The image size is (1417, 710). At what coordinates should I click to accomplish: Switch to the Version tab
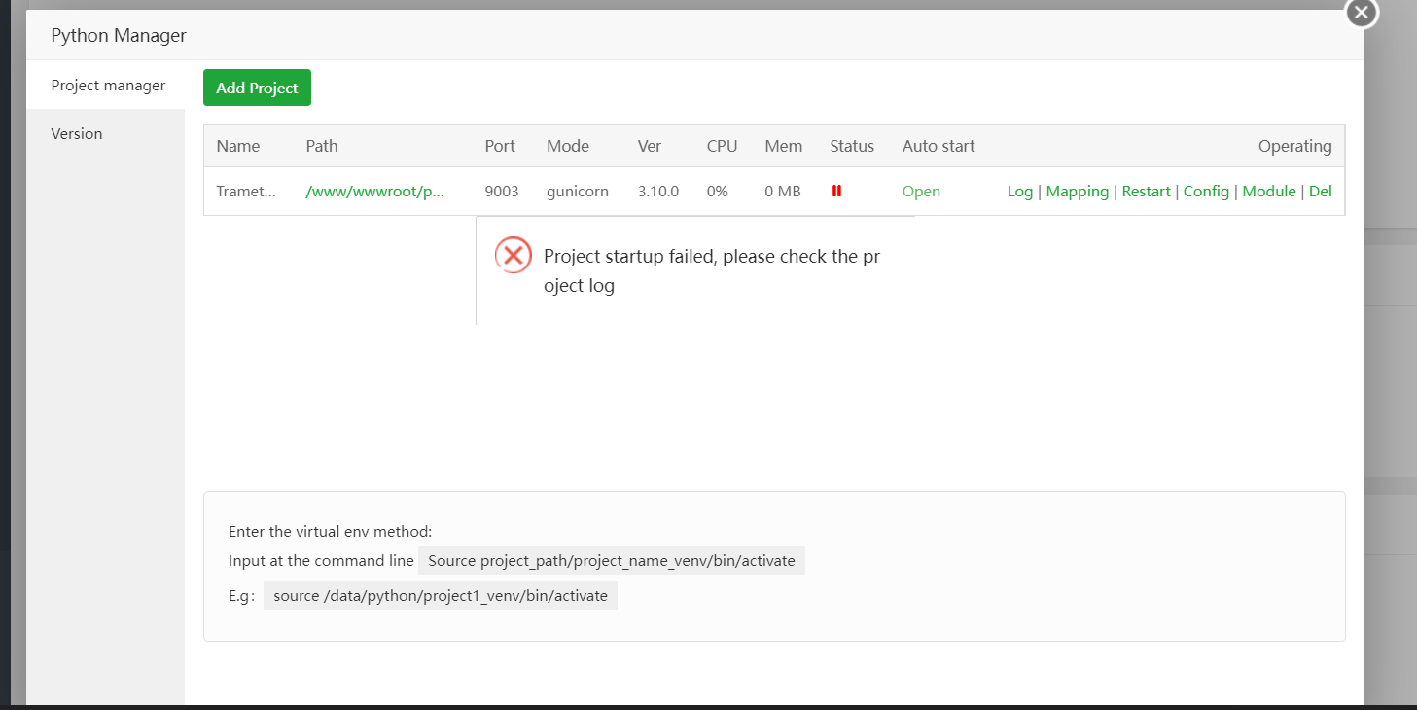77,134
